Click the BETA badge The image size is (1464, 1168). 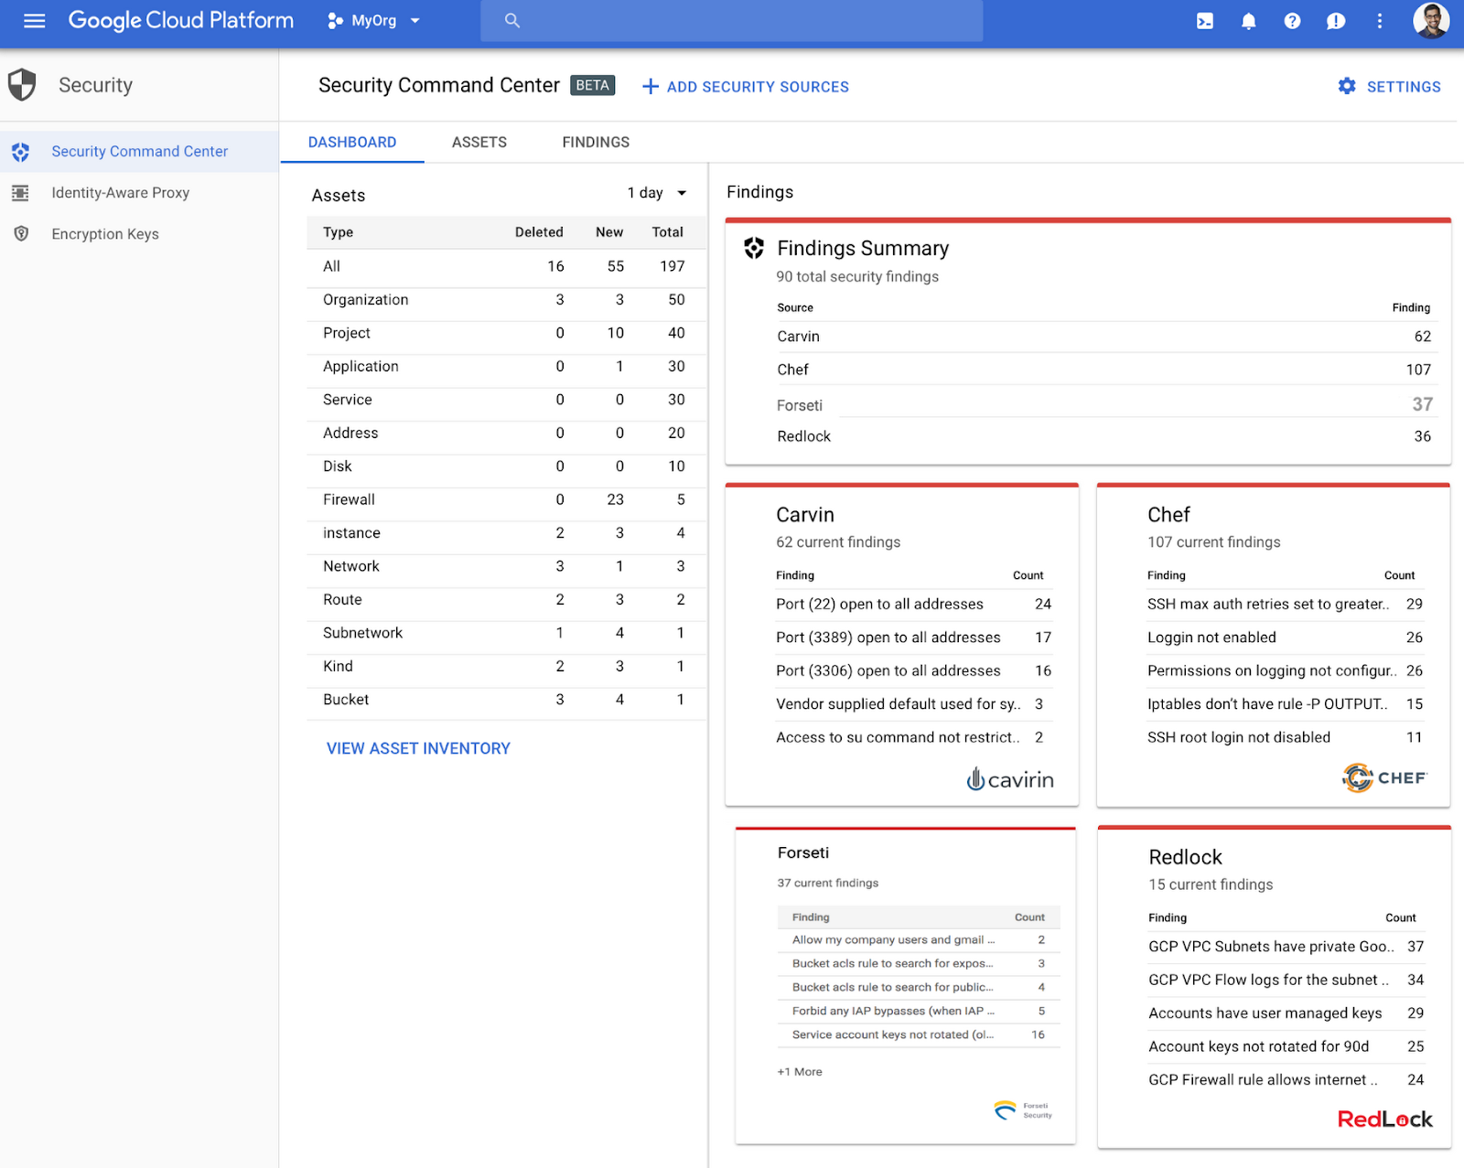point(592,85)
